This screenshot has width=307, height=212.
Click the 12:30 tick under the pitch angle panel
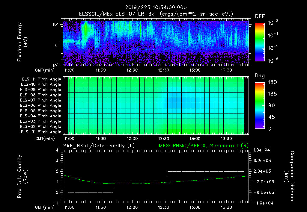tap(164, 139)
